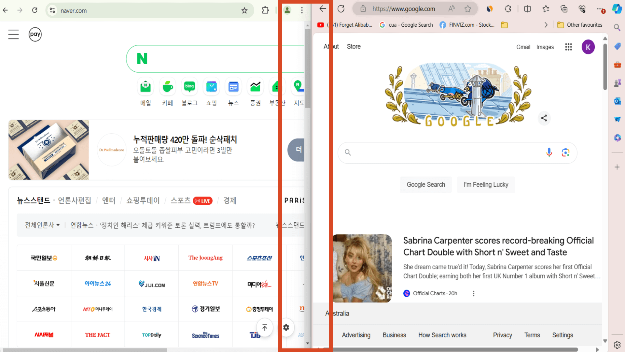This screenshot has height=352, width=625.
Task: Open the Naver Blog (블로그) shortcut icon
Action: (189, 87)
